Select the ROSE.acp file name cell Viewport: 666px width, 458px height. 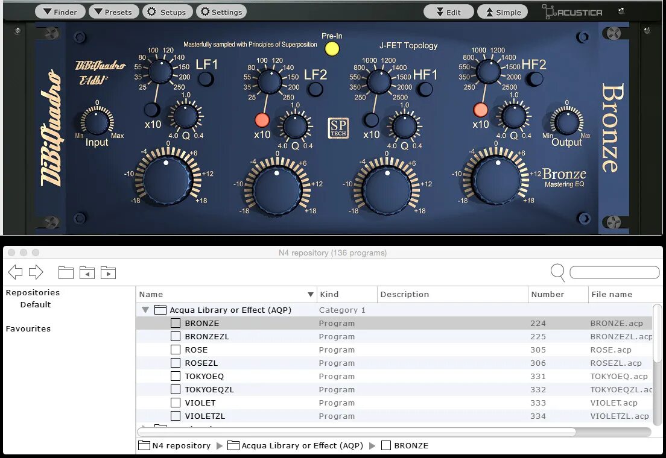(x=610, y=350)
